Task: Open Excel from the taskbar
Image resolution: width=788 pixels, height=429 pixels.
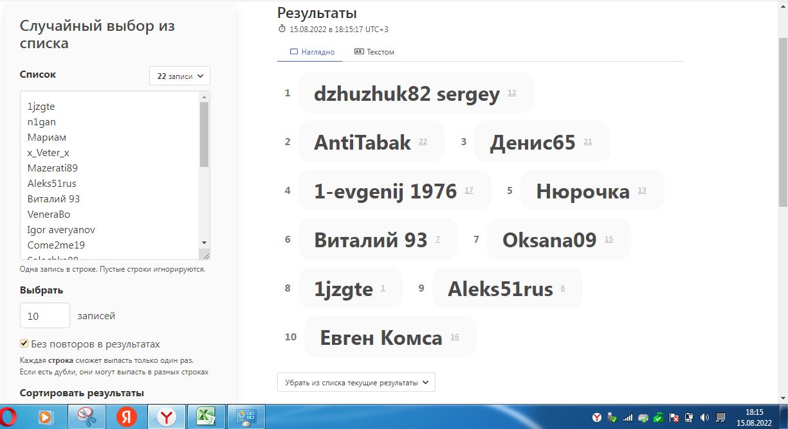Action: 205,417
